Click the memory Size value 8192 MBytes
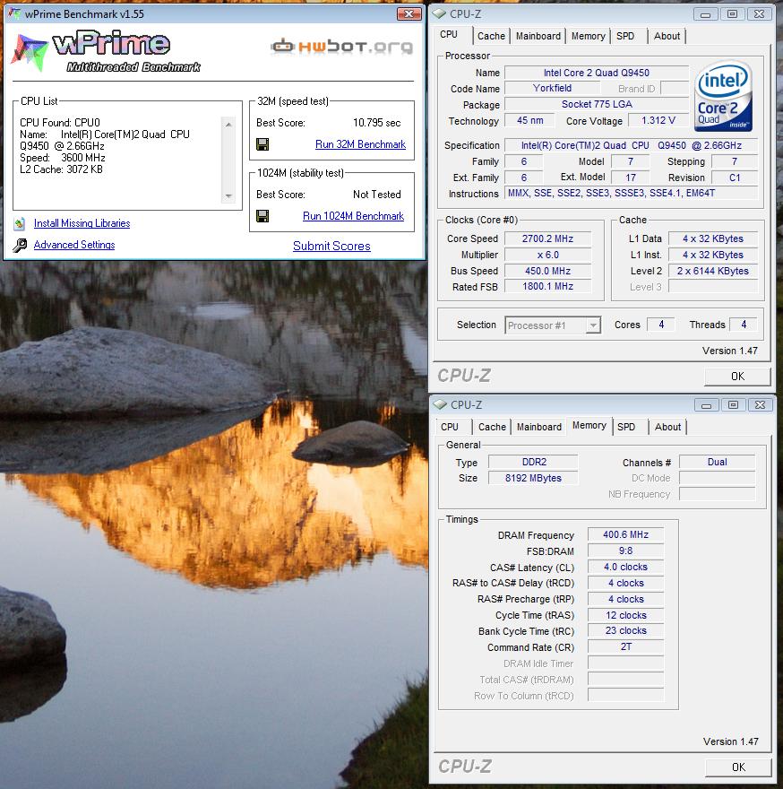The height and width of the screenshot is (789, 783). coord(534,479)
